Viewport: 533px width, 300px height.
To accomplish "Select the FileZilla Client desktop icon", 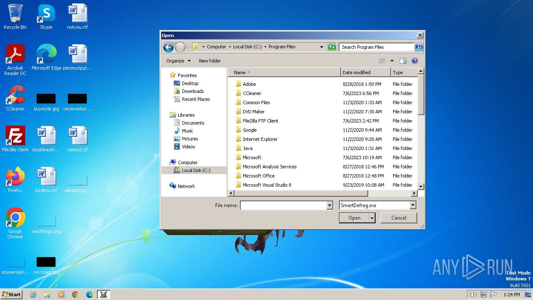I will [x=15, y=139].
